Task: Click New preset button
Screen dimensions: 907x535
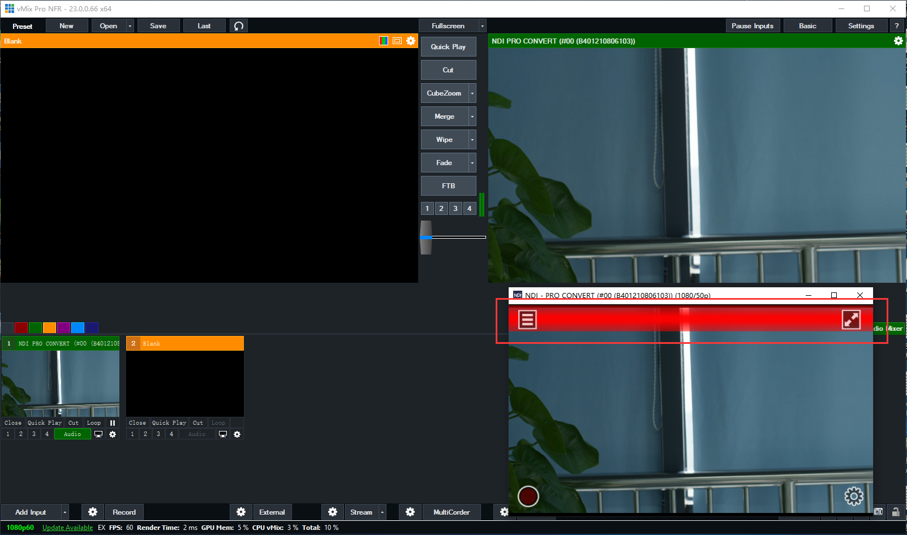Action: (67, 26)
